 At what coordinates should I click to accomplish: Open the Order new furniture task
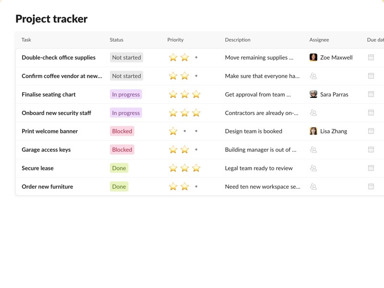47,187
